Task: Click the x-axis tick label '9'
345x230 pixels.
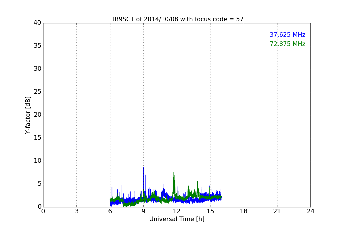Action: click(x=143, y=211)
